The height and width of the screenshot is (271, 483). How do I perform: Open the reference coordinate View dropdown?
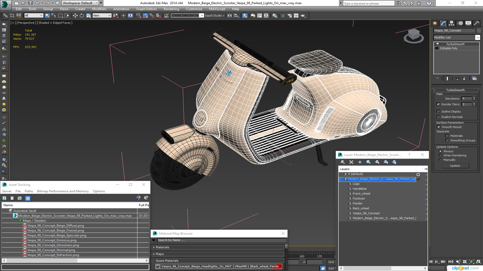102,16
